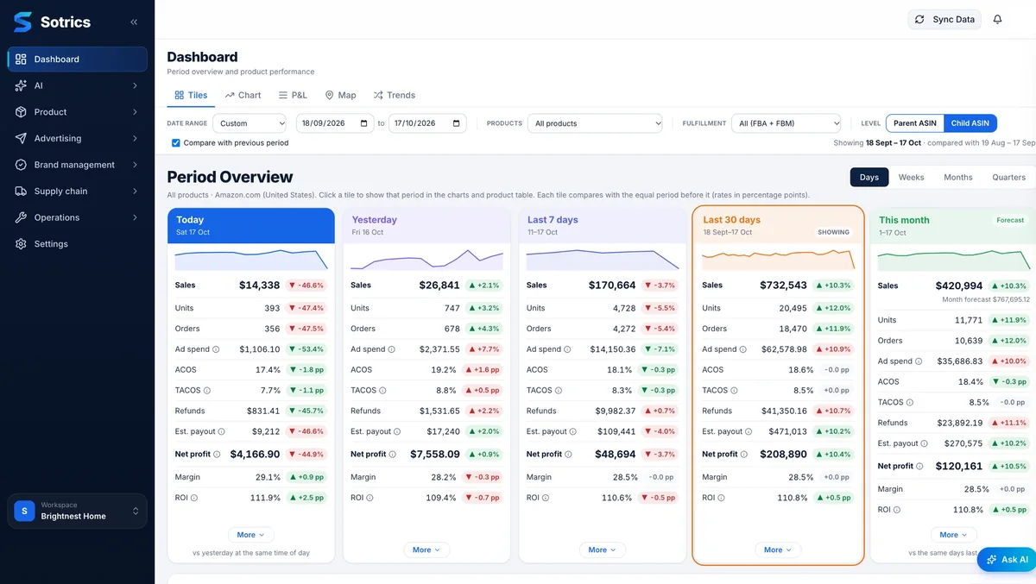The image size is (1036, 584).
Task: Select the This month tile header
Action: [953, 225]
